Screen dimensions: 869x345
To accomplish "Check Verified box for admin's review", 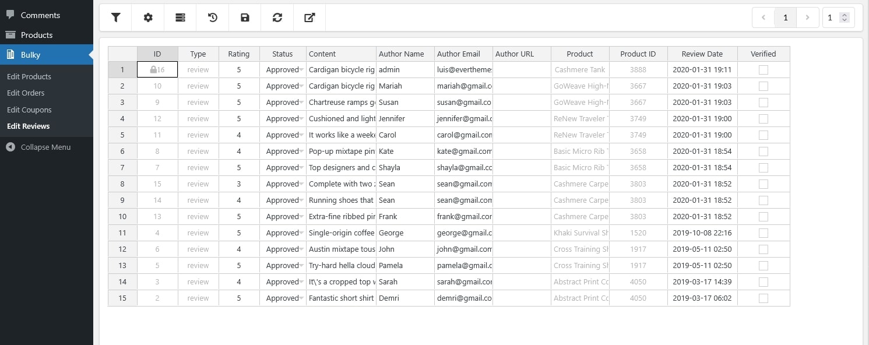I will point(764,70).
